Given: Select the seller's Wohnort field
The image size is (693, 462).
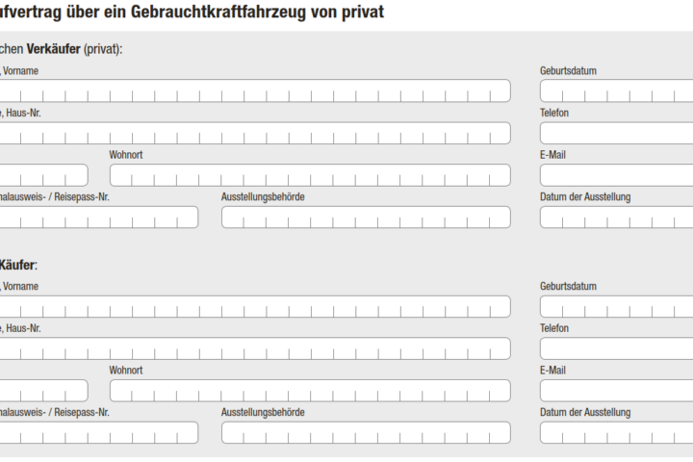Looking at the screenshot, I should pyautogui.click(x=310, y=175).
